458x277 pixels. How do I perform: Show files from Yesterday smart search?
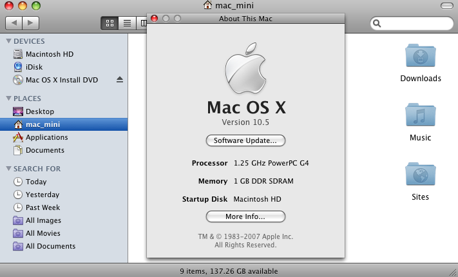[64, 195]
